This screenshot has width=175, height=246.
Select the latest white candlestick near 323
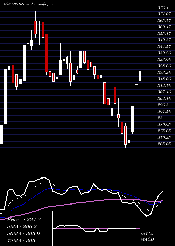[140, 76]
